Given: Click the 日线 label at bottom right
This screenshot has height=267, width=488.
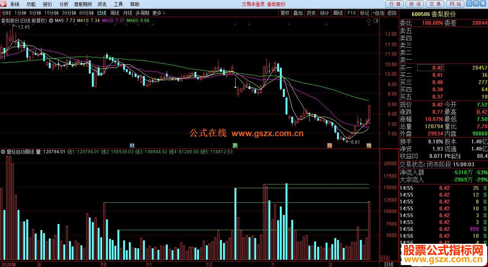Looking at the screenshot, I should (x=389, y=264).
